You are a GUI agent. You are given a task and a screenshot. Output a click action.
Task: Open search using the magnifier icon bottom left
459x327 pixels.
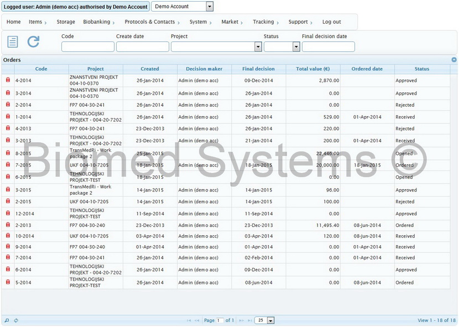coord(6,320)
